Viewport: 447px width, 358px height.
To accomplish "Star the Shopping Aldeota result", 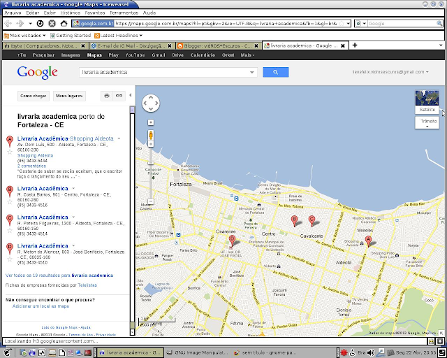I will pyautogui.click(x=10, y=152).
